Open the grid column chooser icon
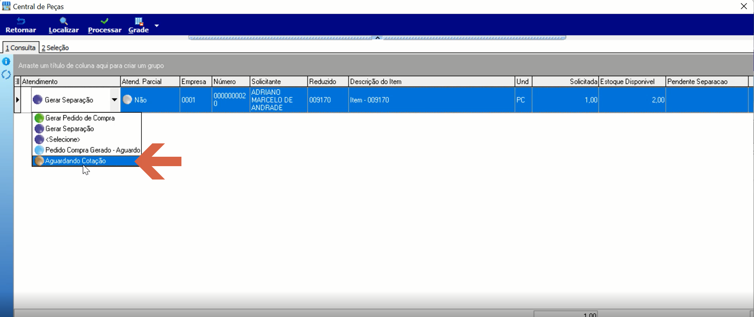 click(17, 81)
